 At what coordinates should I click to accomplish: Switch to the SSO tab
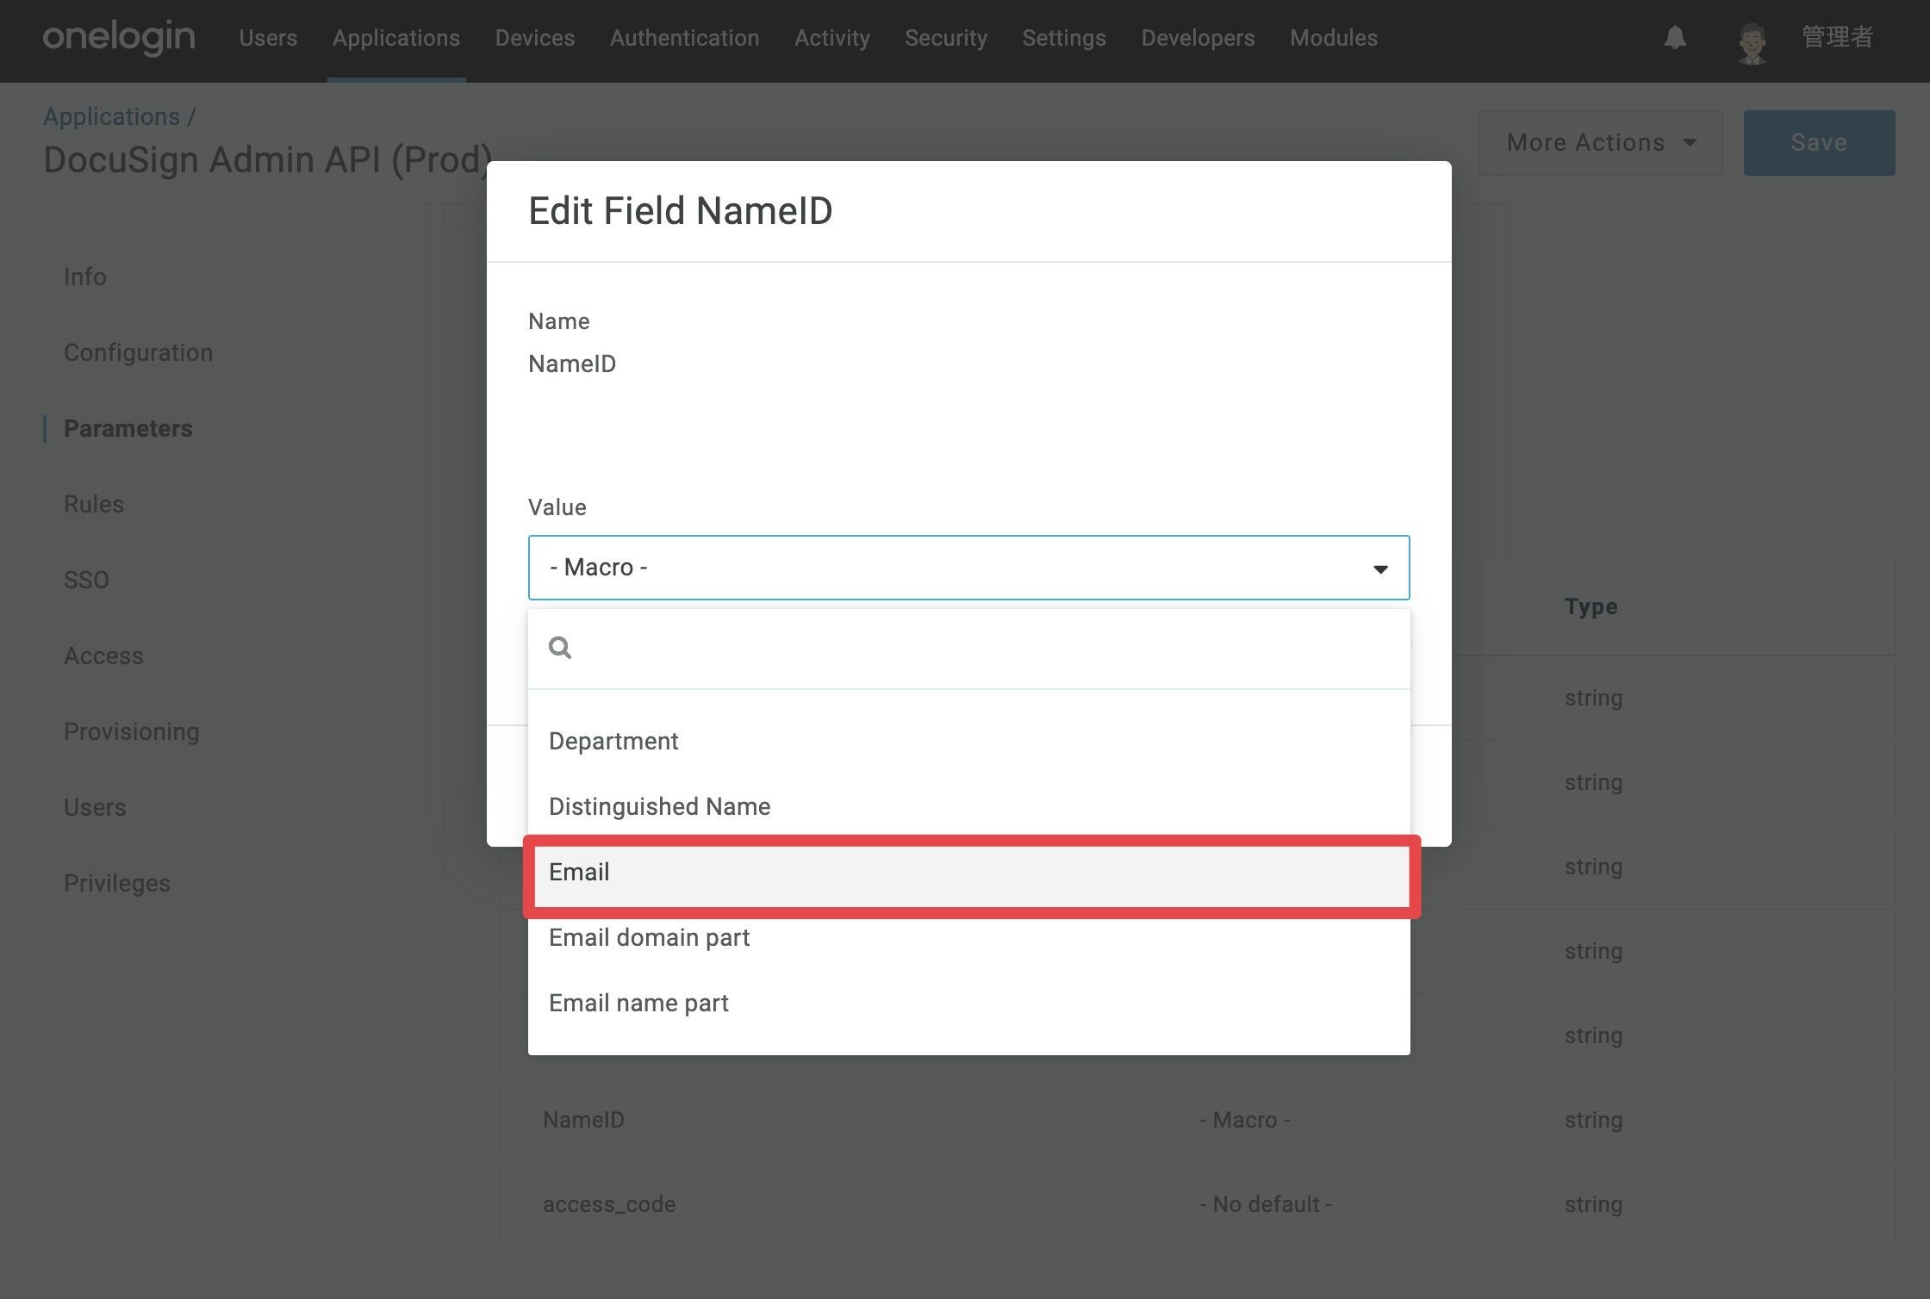[86, 580]
